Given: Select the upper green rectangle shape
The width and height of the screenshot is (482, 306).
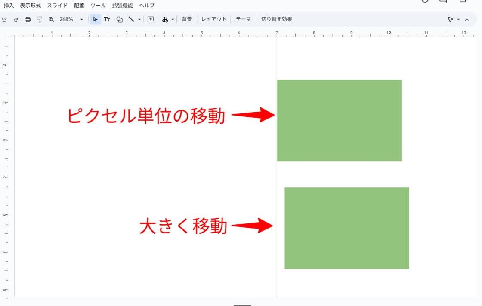Looking at the screenshot, I should [x=339, y=120].
